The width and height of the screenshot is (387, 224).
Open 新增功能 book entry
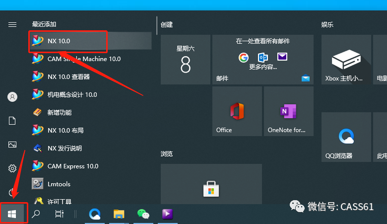point(90,112)
